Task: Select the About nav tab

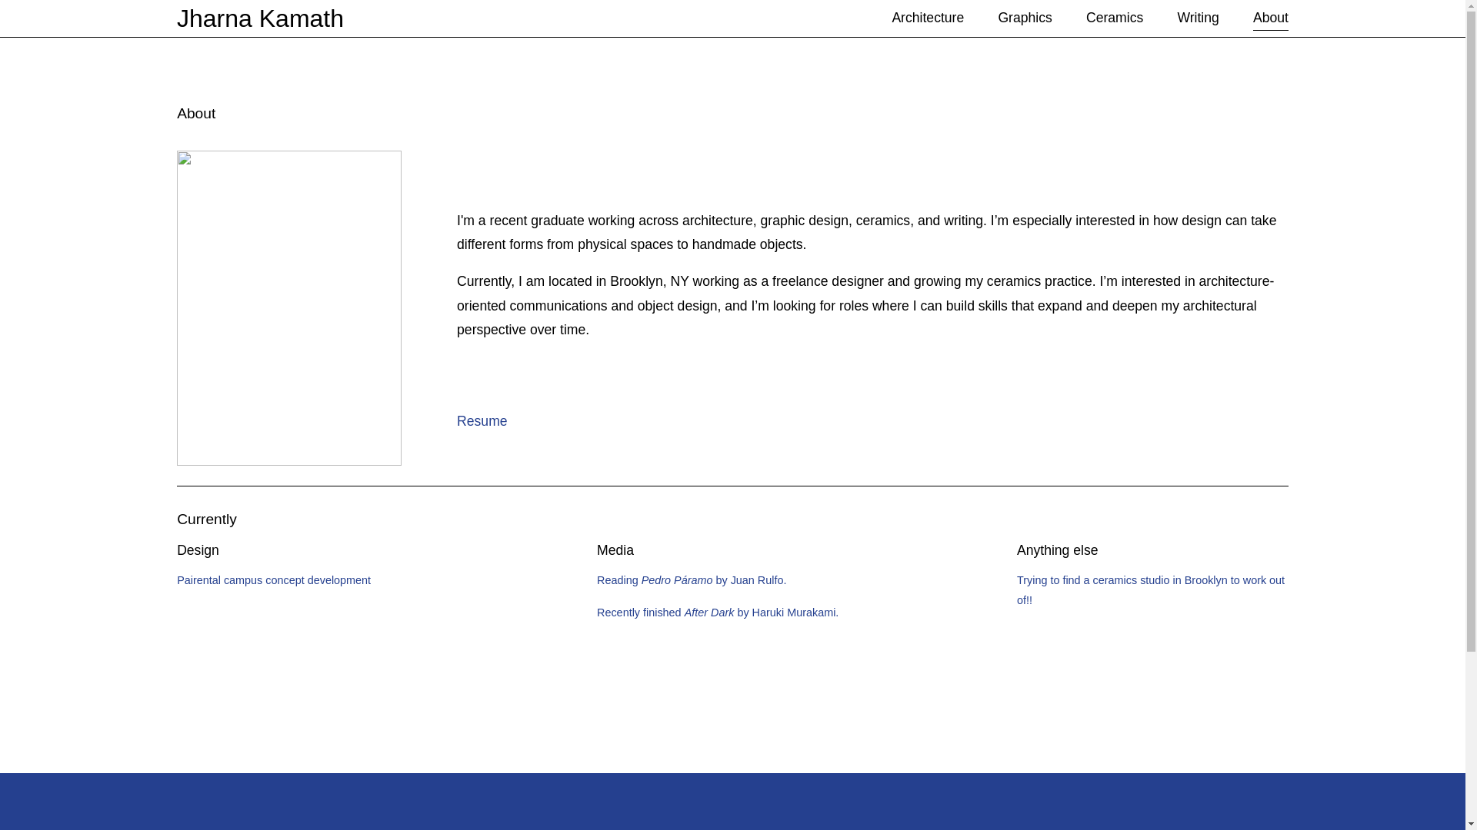Action: 1269,18
